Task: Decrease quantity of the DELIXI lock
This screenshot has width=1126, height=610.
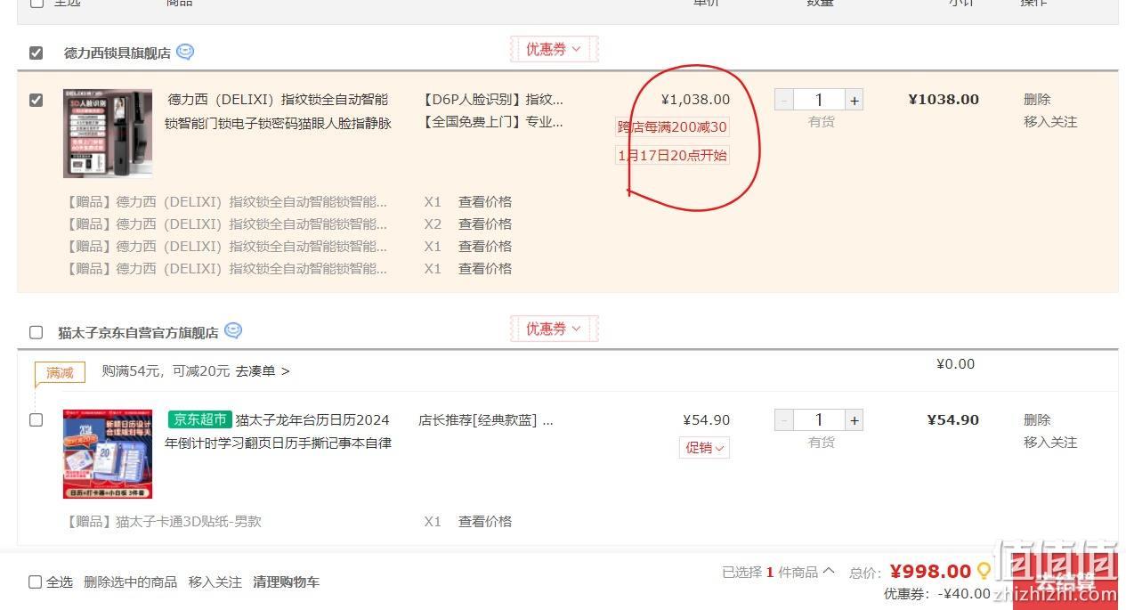Action: point(783,100)
